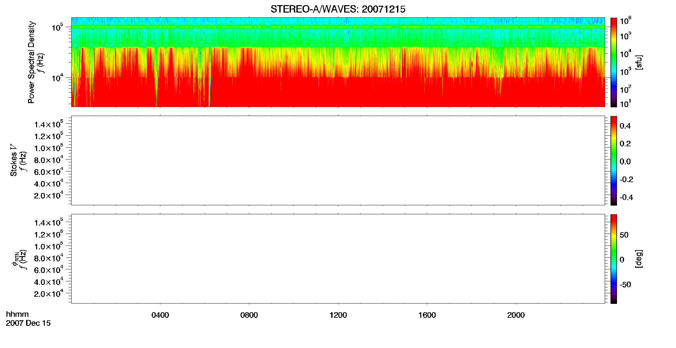Click the 0800 time axis label
The width and height of the screenshot is (676, 348).
[x=249, y=315]
